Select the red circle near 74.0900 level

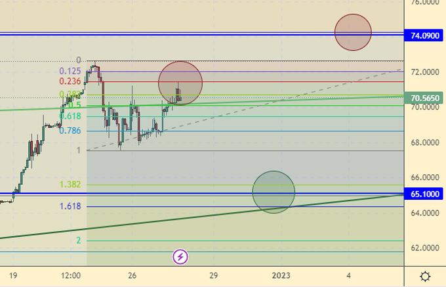[x=353, y=32]
